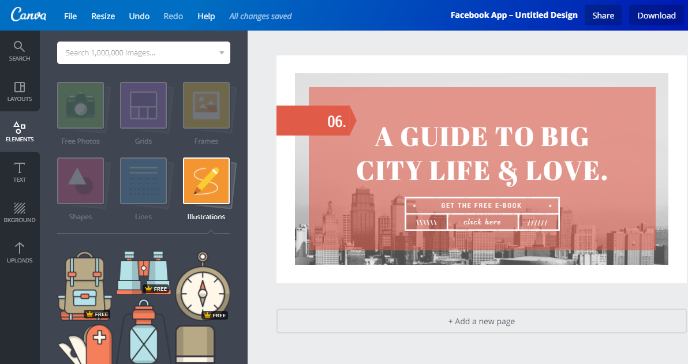Image resolution: width=688 pixels, height=364 pixels.
Task: Select the Free Photos category
Action: coord(81,113)
